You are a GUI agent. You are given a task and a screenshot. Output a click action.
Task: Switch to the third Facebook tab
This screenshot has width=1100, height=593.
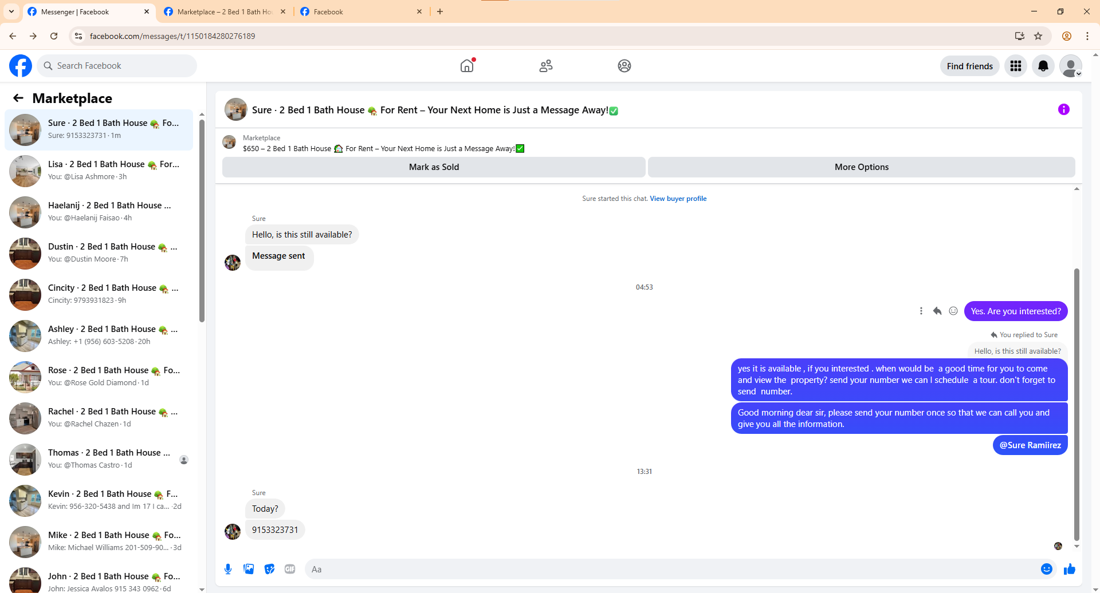[x=361, y=11]
